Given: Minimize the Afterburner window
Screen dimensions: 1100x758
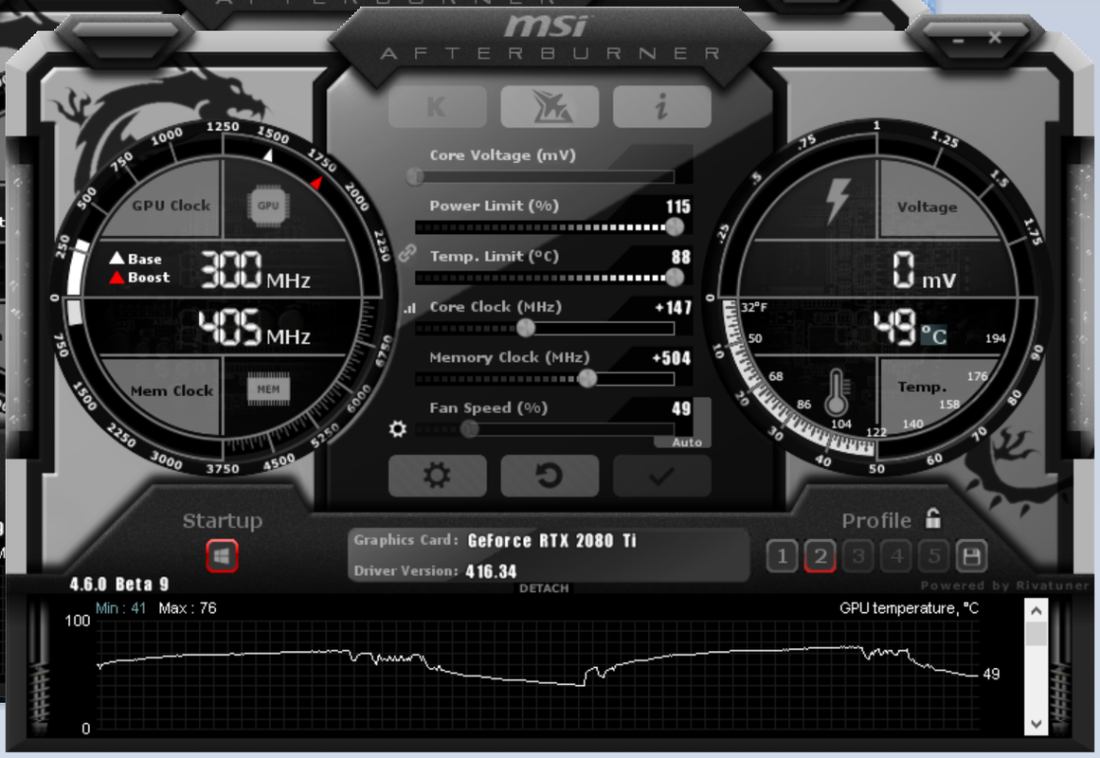Looking at the screenshot, I should [958, 41].
